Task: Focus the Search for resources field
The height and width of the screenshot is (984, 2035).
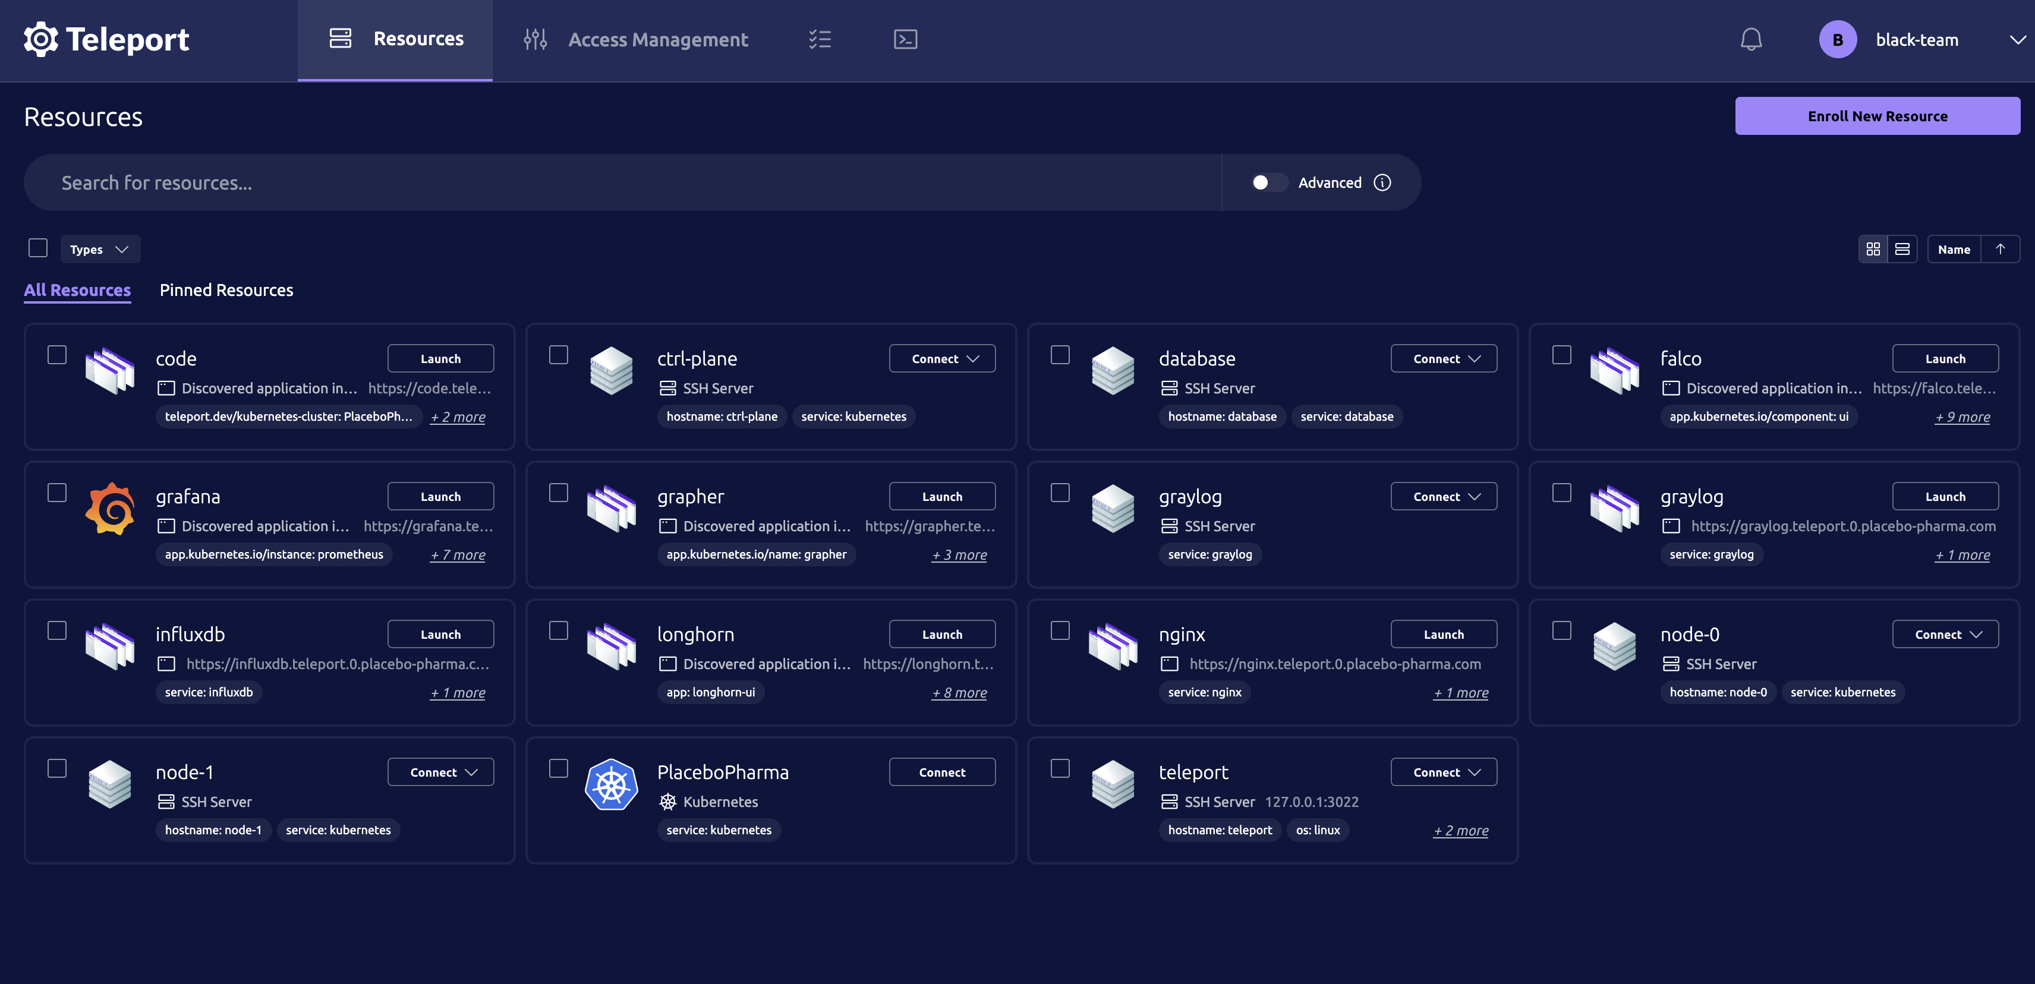Action: coord(622,182)
